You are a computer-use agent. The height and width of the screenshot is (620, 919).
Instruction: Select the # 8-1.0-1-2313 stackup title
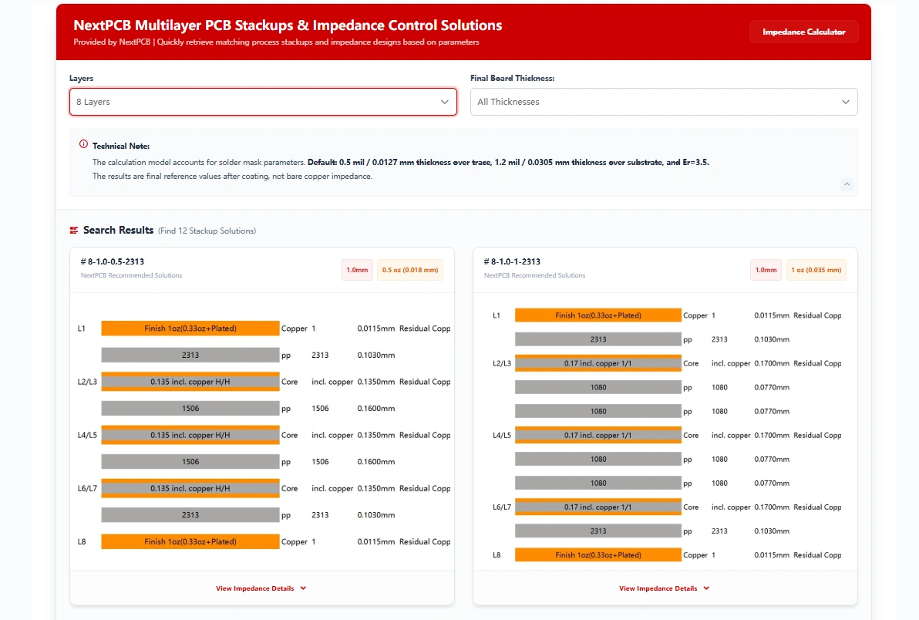[512, 262]
